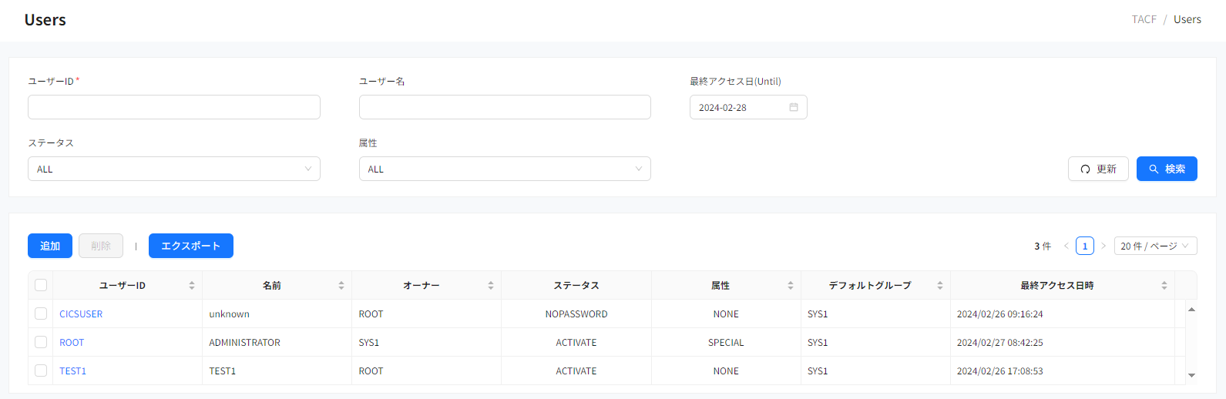Expand the 属性 filter dropdown
1226x399 pixels.
pyautogui.click(x=505, y=169)
